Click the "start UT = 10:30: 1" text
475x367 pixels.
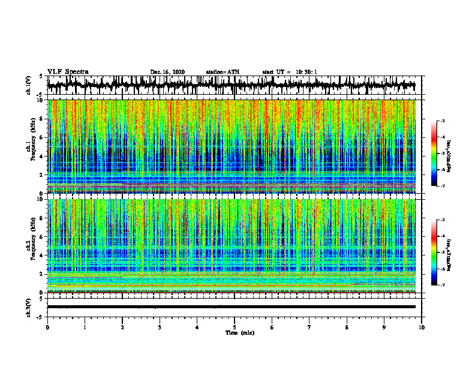coord(290,72)
